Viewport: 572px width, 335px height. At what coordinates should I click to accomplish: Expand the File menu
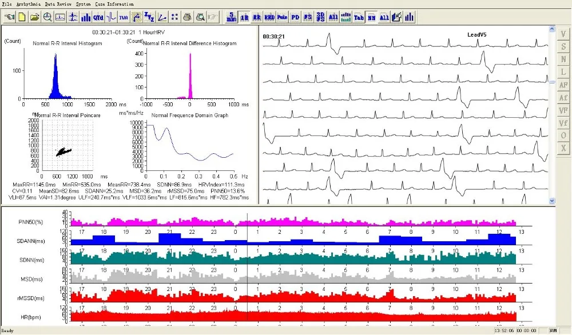click(x=7, y=4)
